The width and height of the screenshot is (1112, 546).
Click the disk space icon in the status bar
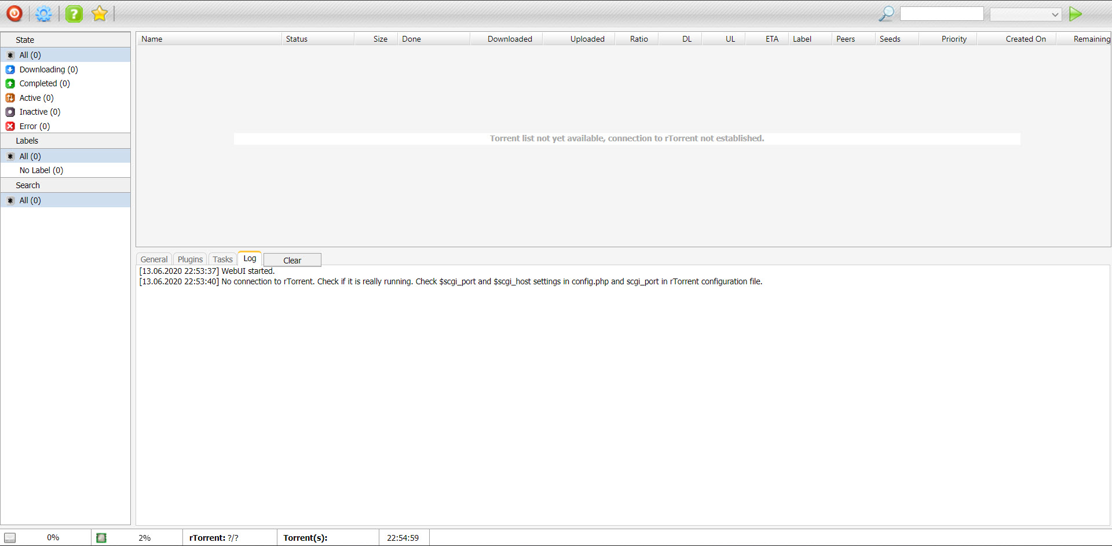[x=9, y=537]
